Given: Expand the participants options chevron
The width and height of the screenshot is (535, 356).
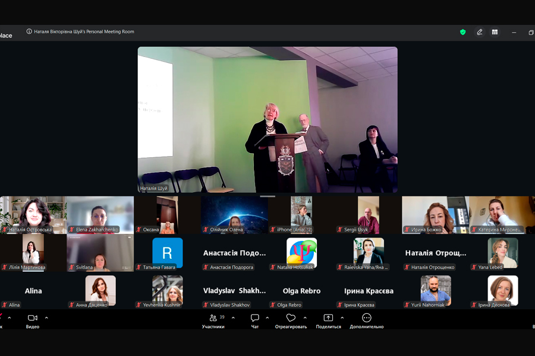Looking at the screenshot, I should pos(233,317).
